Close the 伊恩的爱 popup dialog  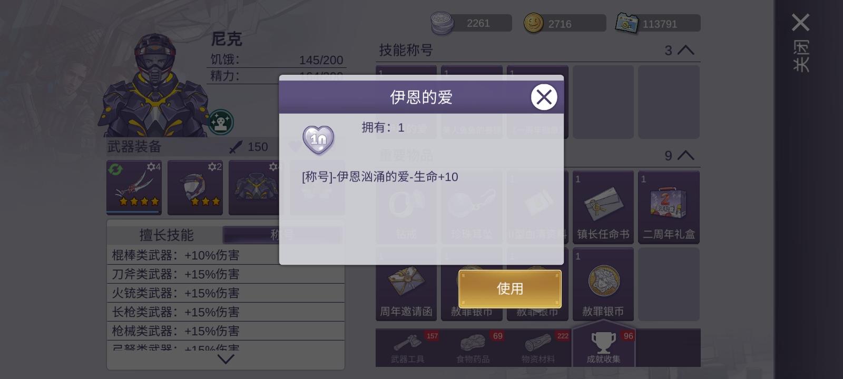(544, 97)
